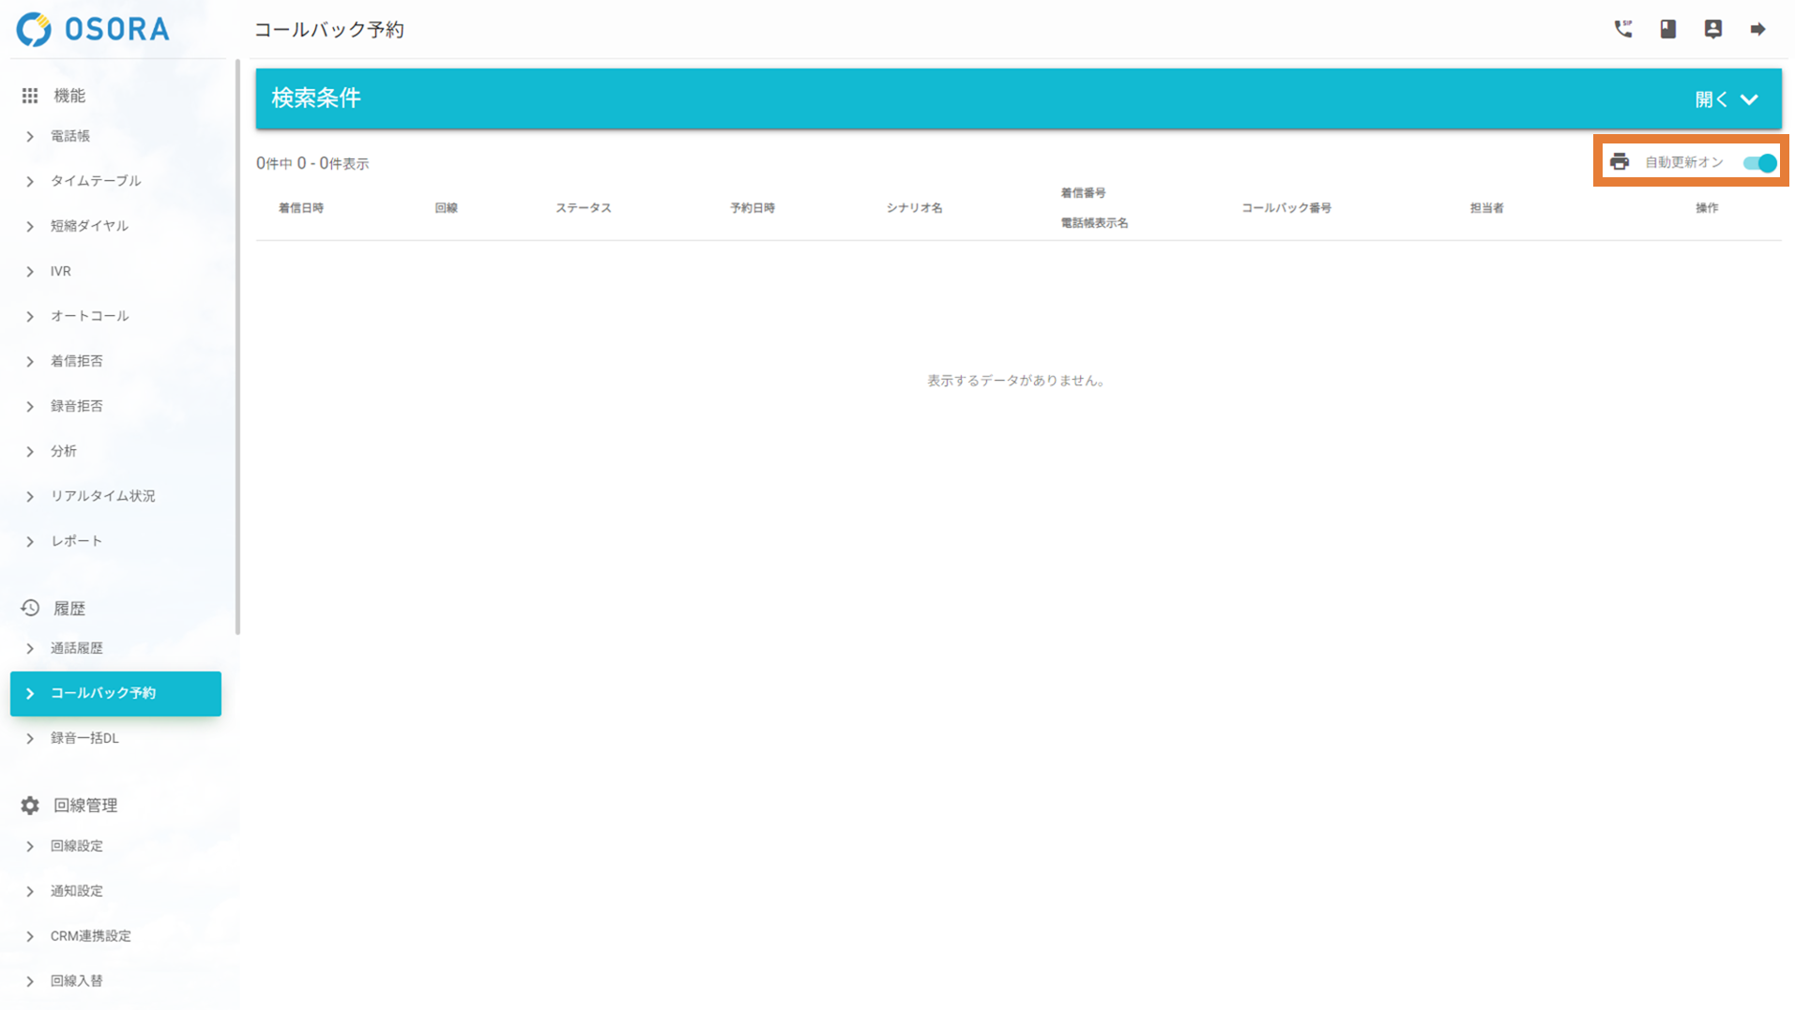Expand 検索条件 panel using 開く

1726,99
